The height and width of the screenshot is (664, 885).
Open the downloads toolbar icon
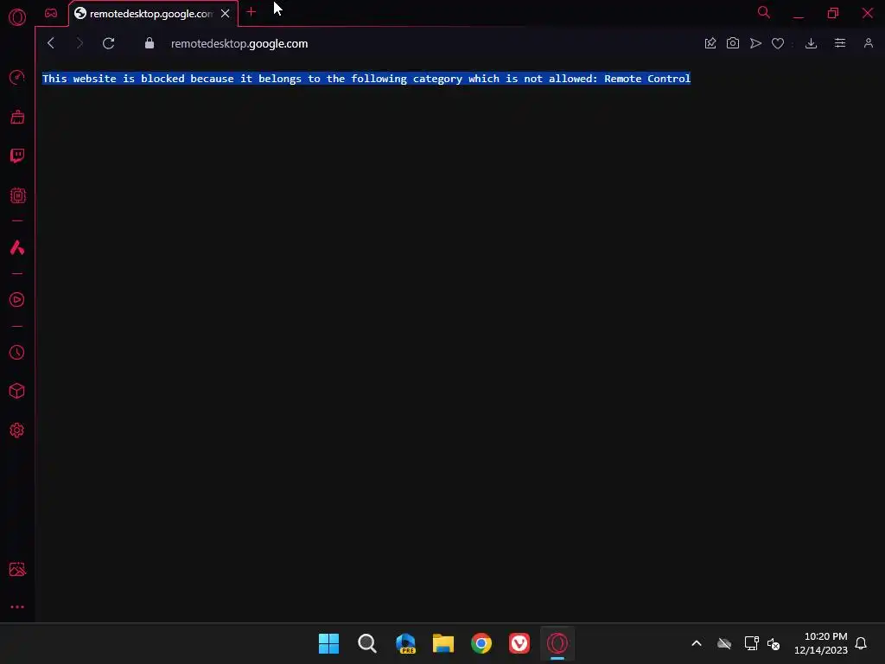point(811,43)
